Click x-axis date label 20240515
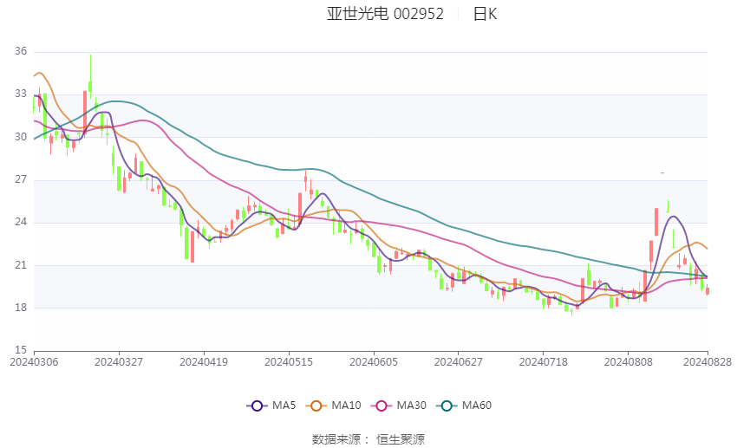Screen dimensions: 737x448 289,362
